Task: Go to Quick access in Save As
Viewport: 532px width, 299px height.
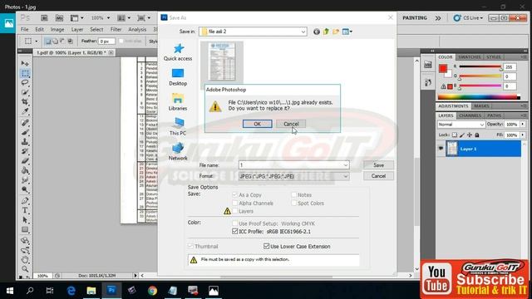Action: coord(178,52)
